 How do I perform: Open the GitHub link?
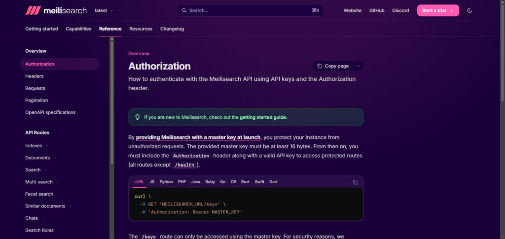(377, 10)
